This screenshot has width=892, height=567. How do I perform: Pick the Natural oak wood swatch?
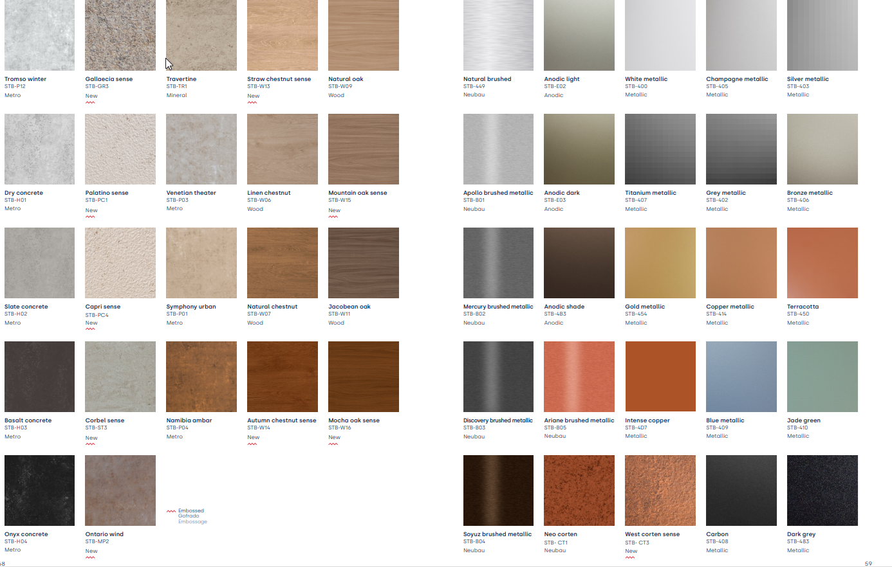[364, 35]
